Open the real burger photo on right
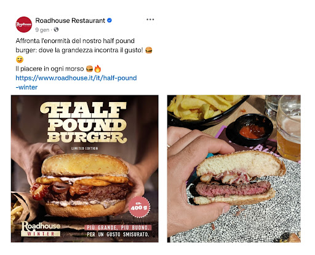 point(234,169)
